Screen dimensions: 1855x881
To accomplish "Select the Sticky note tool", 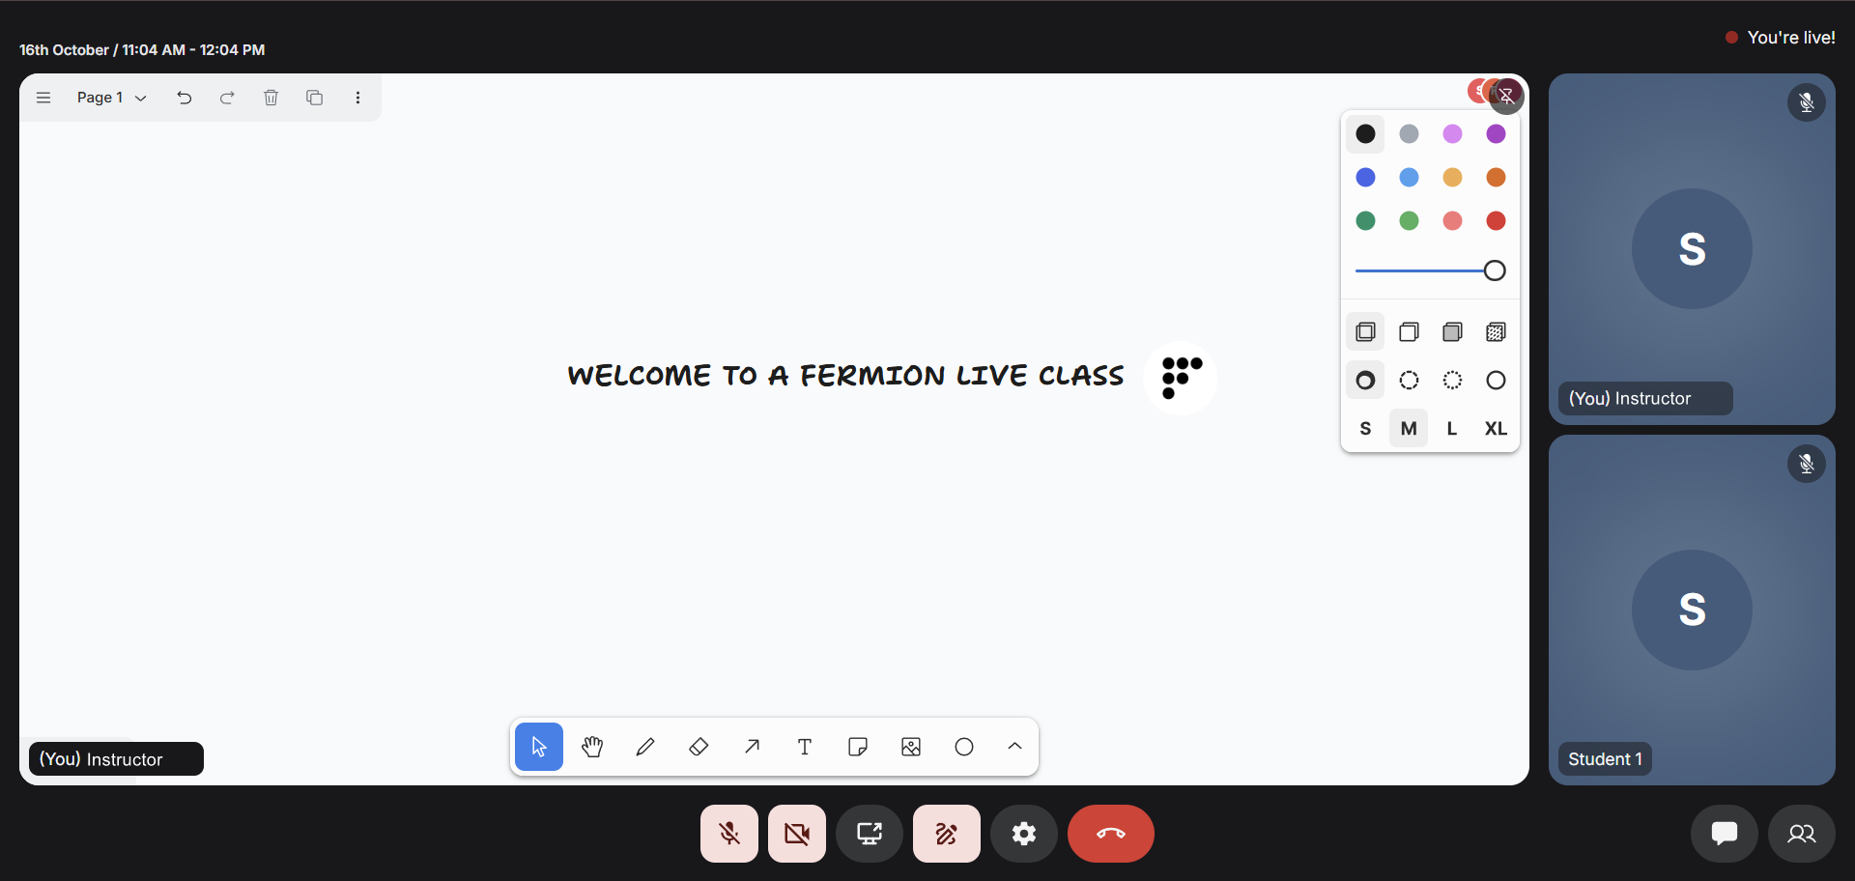I will coord(858,747).
